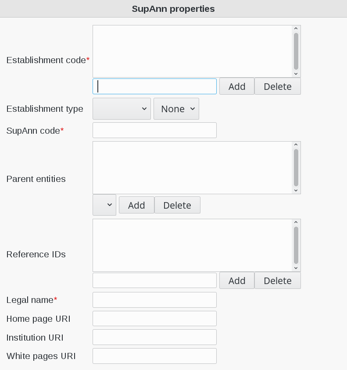This screenshot has width=347, height=370.
Task: Focus the Legal name field
Action: pyautogui.click(x=154, y=300)
